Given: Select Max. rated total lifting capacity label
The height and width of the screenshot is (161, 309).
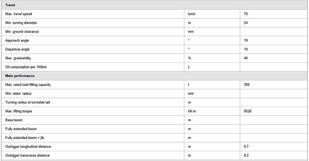Looking at the screenshot, I should (x=28, y=85).
